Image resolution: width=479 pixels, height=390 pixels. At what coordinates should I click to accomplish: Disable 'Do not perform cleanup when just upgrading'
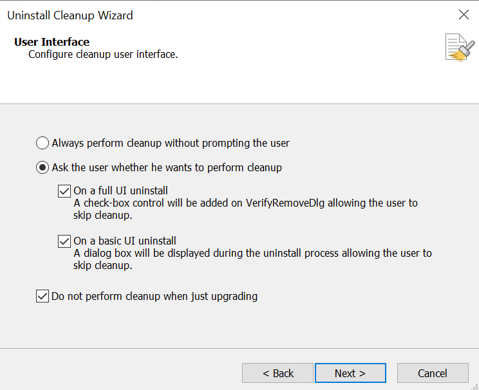coord(42,297)
